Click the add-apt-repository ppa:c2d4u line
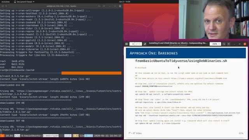The image size is (249, 140). click(158, 102)
